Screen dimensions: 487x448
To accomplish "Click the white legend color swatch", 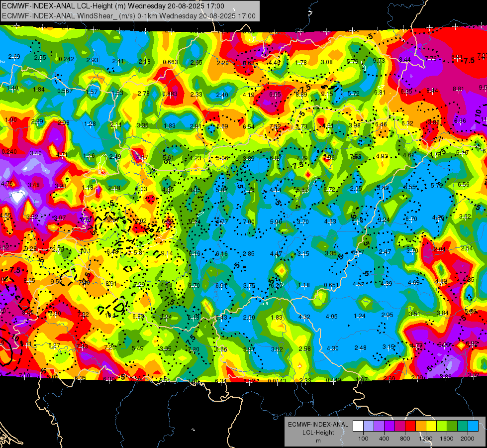I will click(358, 426).
